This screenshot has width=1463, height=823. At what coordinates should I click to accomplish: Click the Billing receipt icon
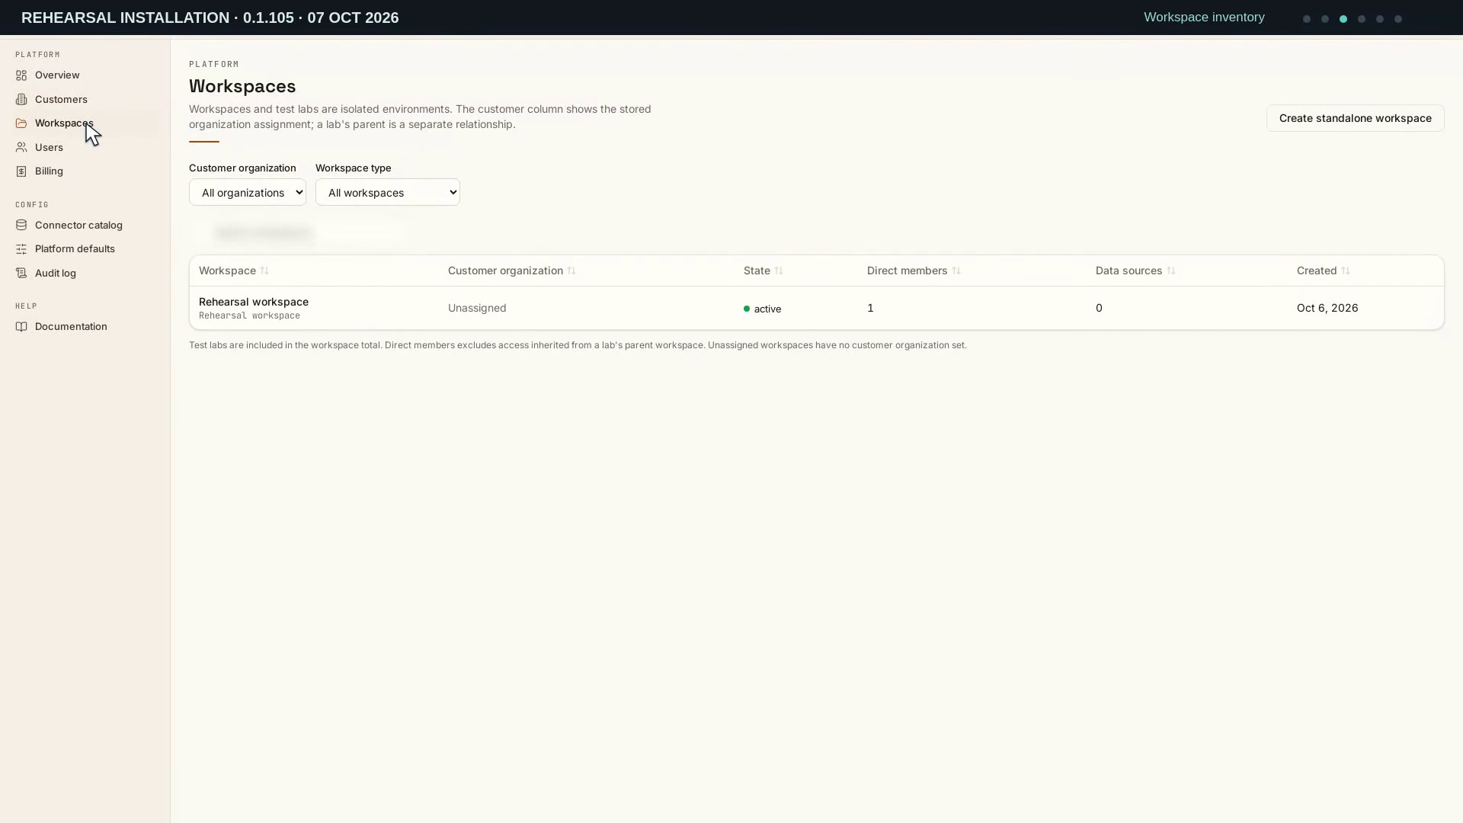click(x=21, y=171)
